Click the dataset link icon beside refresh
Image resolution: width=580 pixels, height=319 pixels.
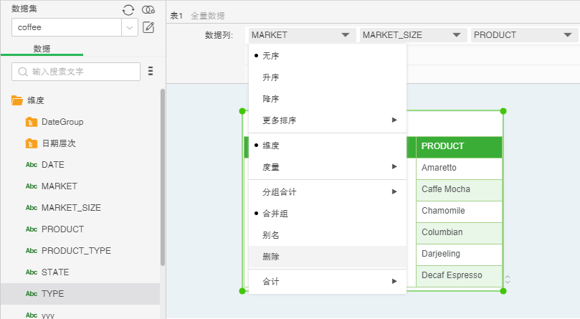coord(148,9)
